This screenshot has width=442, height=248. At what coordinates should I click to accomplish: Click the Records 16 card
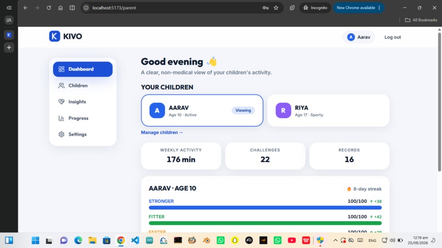coord(349,155)
